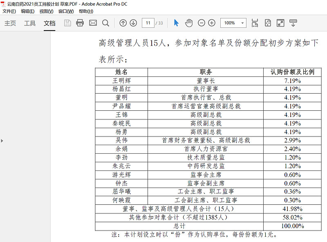Click the 执行董事 cell
327x242 pixels.
tap(206, 89)
